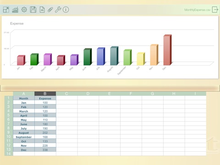
Task: Click the paperclip attachment icon
Action: pyautogui.click(x=50, y=10)
